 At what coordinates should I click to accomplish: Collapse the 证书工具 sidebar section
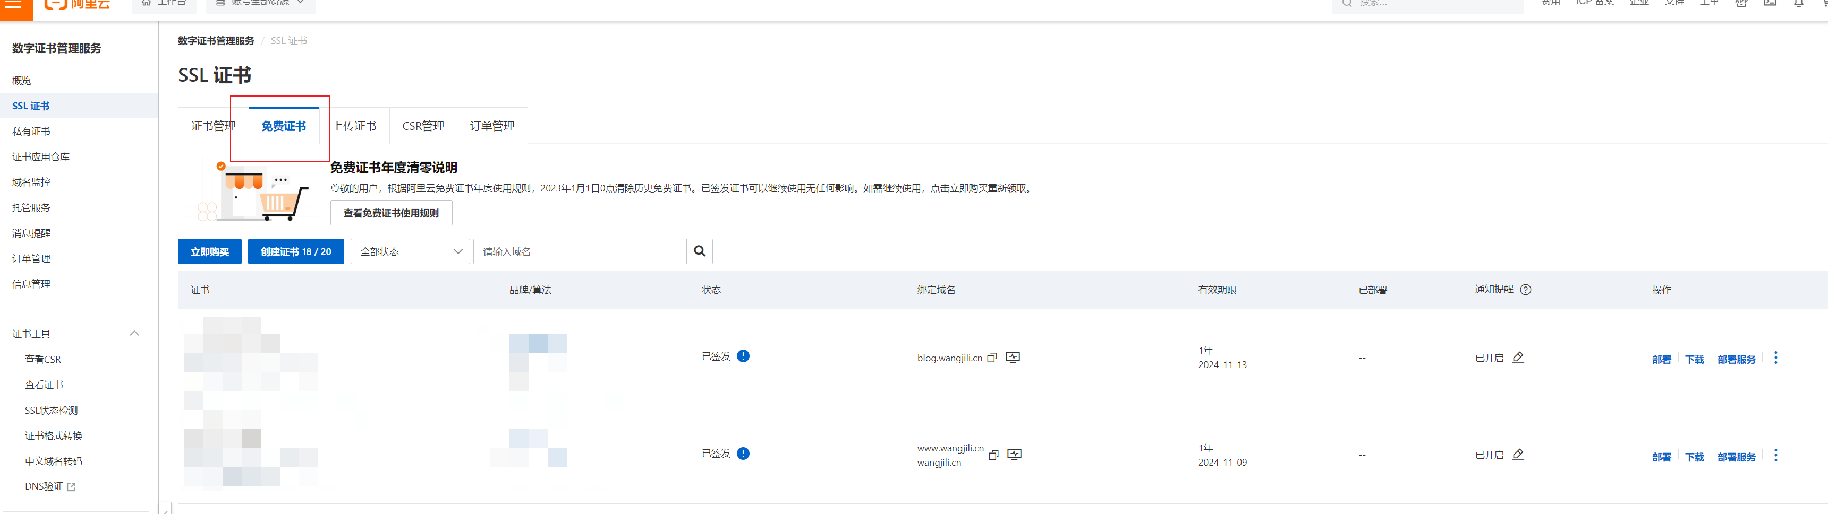[135, 333]
